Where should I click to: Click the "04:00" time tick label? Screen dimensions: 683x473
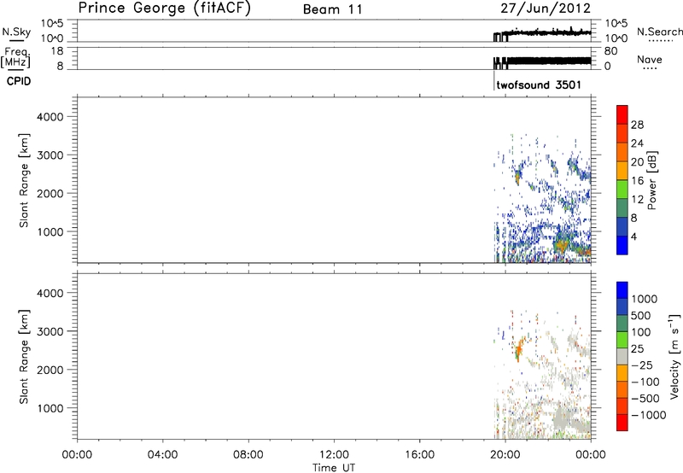pos(162,455)
